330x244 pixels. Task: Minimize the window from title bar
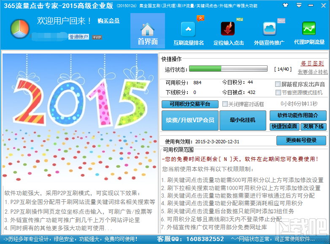[311, 5]
